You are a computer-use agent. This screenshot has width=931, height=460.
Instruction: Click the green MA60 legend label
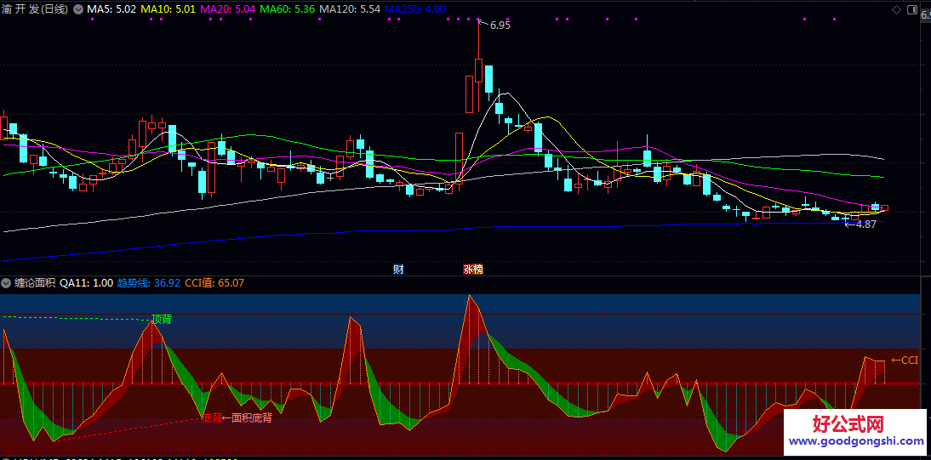tap(287, 9)
